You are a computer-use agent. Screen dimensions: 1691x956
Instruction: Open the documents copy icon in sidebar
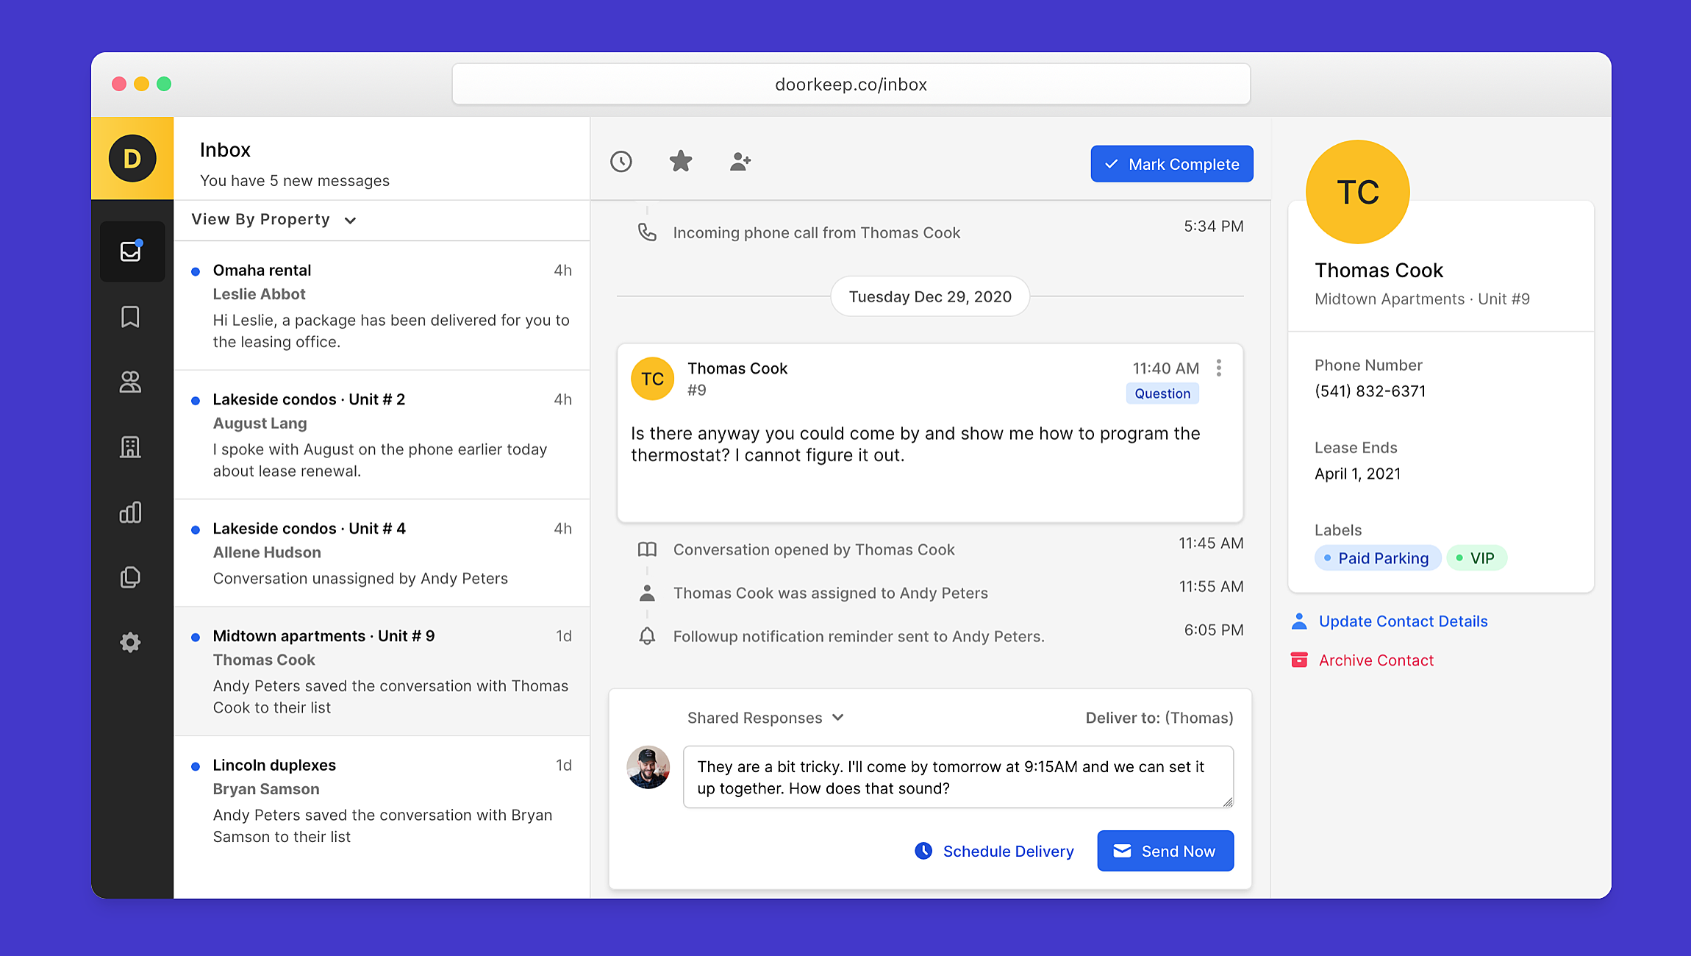click(130, 577)
